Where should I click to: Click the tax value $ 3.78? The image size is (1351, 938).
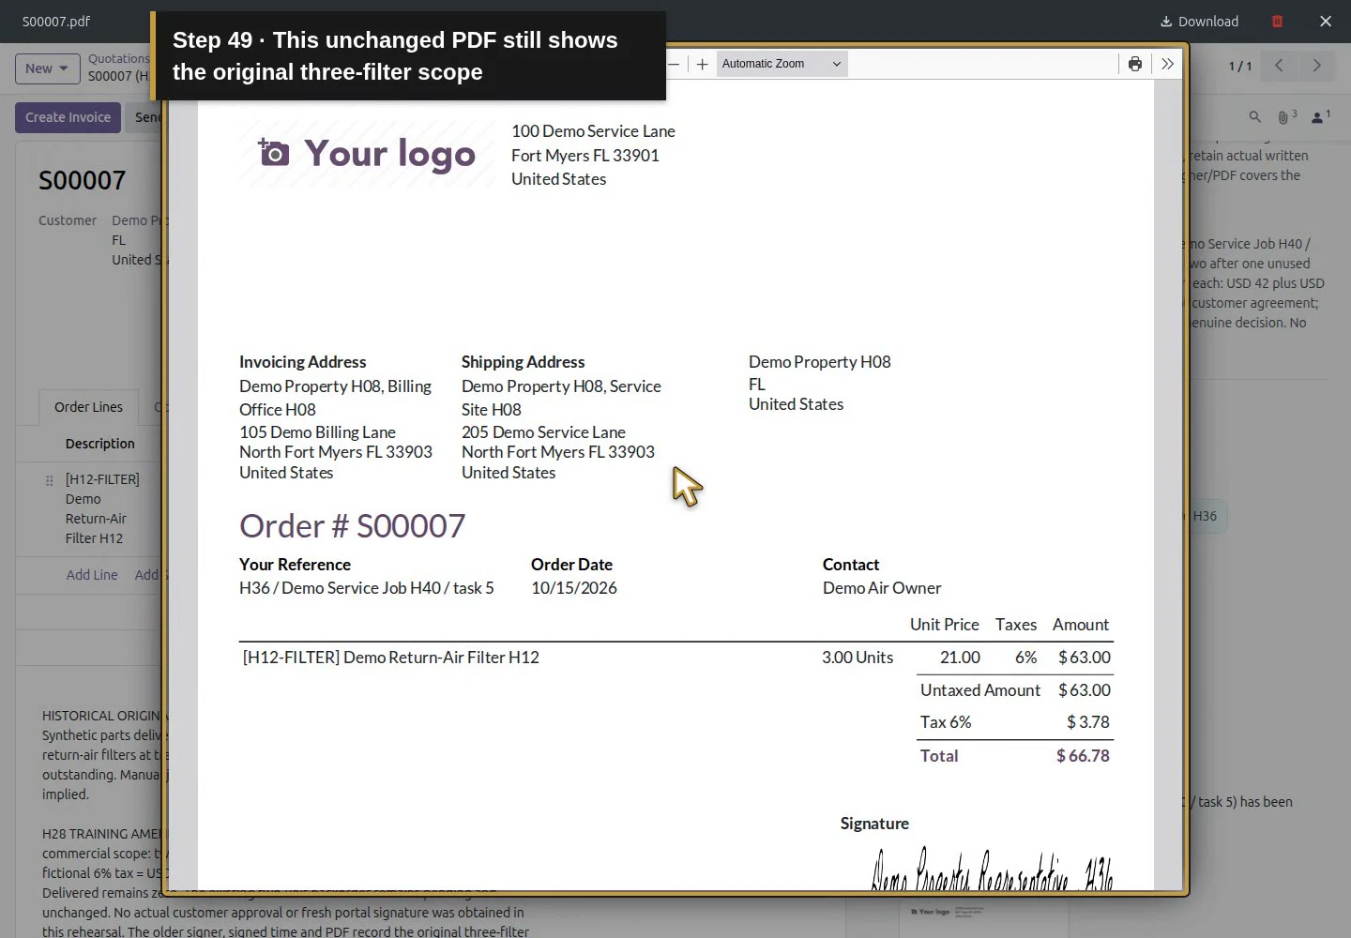(x=1088, y=722)
